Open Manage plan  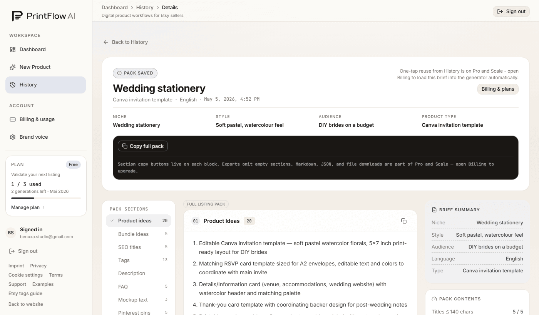click(x=28, y=207)
